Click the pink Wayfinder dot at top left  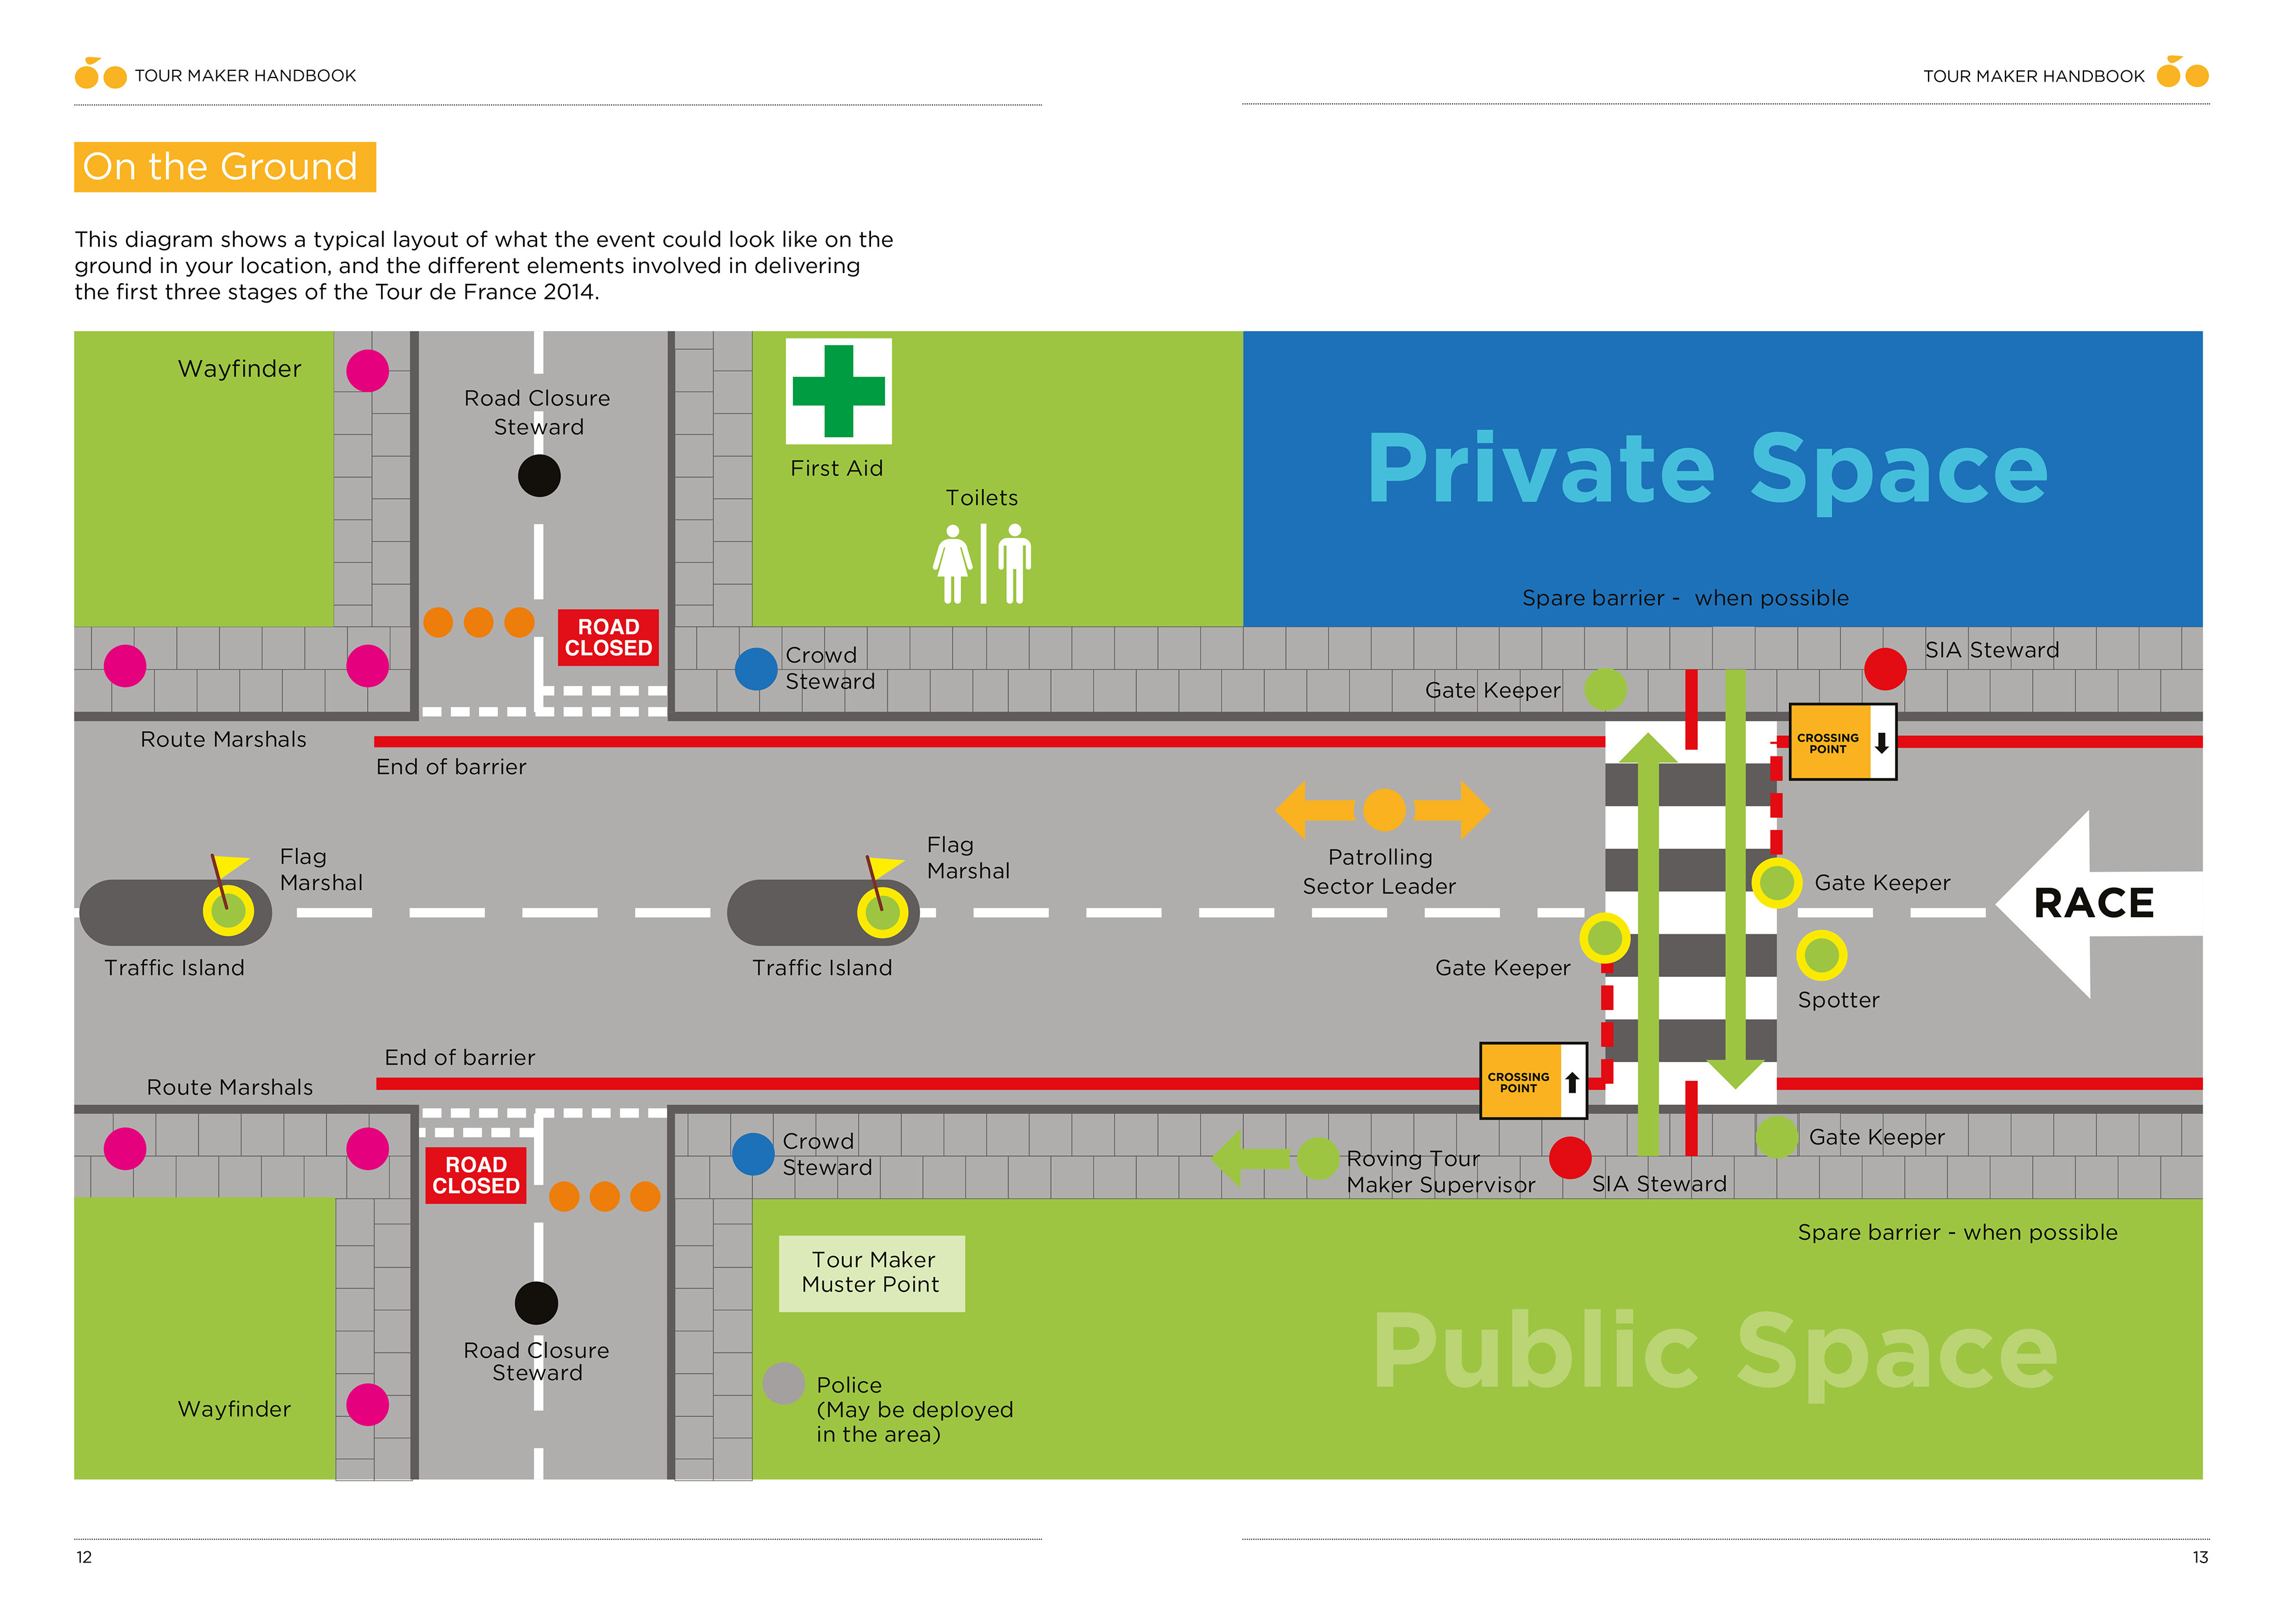point(367,371)
